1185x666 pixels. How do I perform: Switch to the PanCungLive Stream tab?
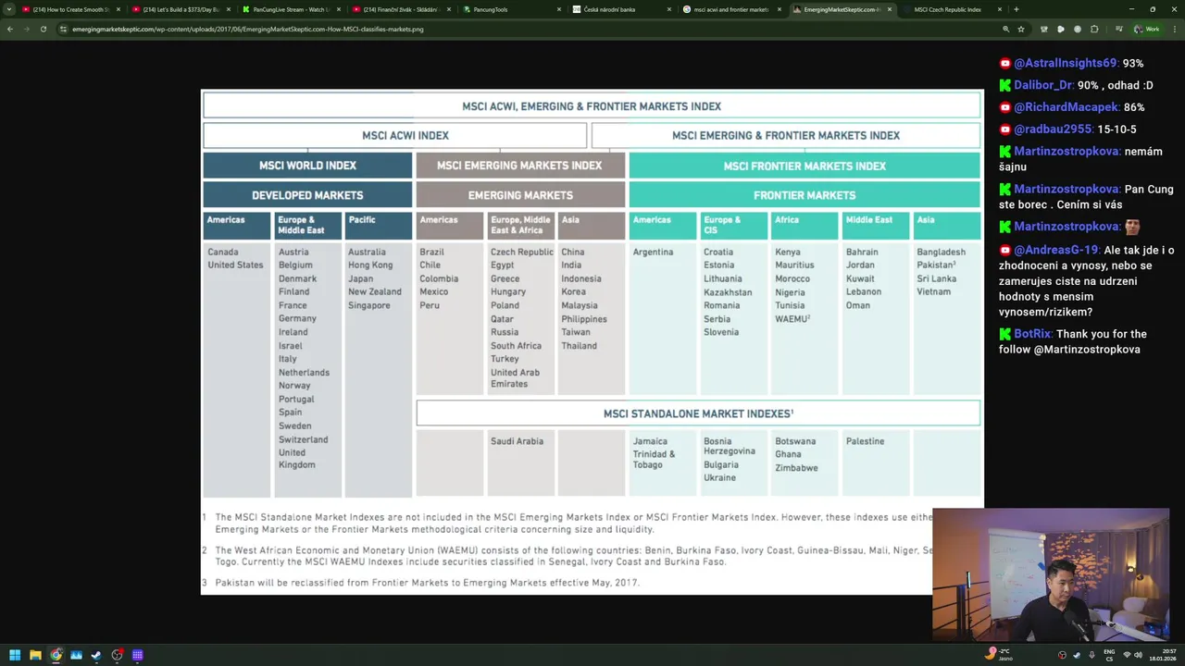tap(292, 9)
